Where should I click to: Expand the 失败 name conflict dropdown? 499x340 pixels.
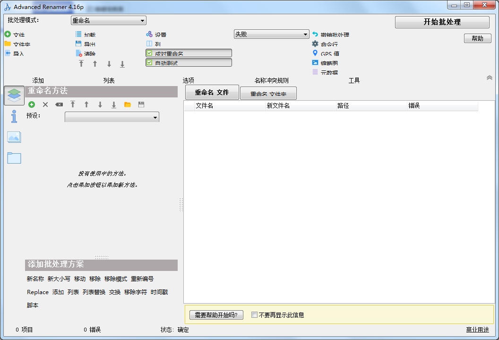coord(271,35)
